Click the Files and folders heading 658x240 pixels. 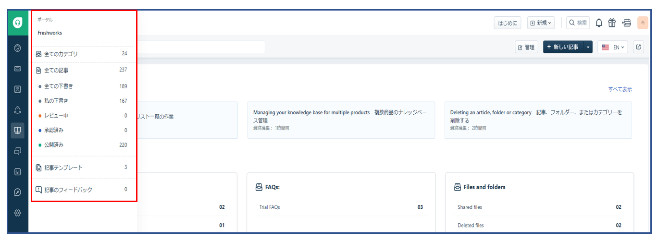click(484, 187)
